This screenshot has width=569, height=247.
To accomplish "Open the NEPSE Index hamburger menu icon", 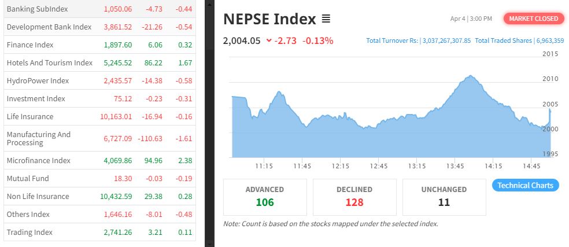I will coord(326,19).
